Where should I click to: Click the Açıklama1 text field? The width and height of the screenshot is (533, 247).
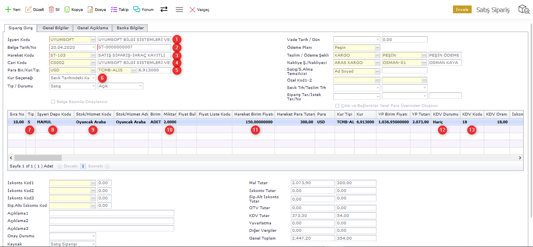coord(111,213)
